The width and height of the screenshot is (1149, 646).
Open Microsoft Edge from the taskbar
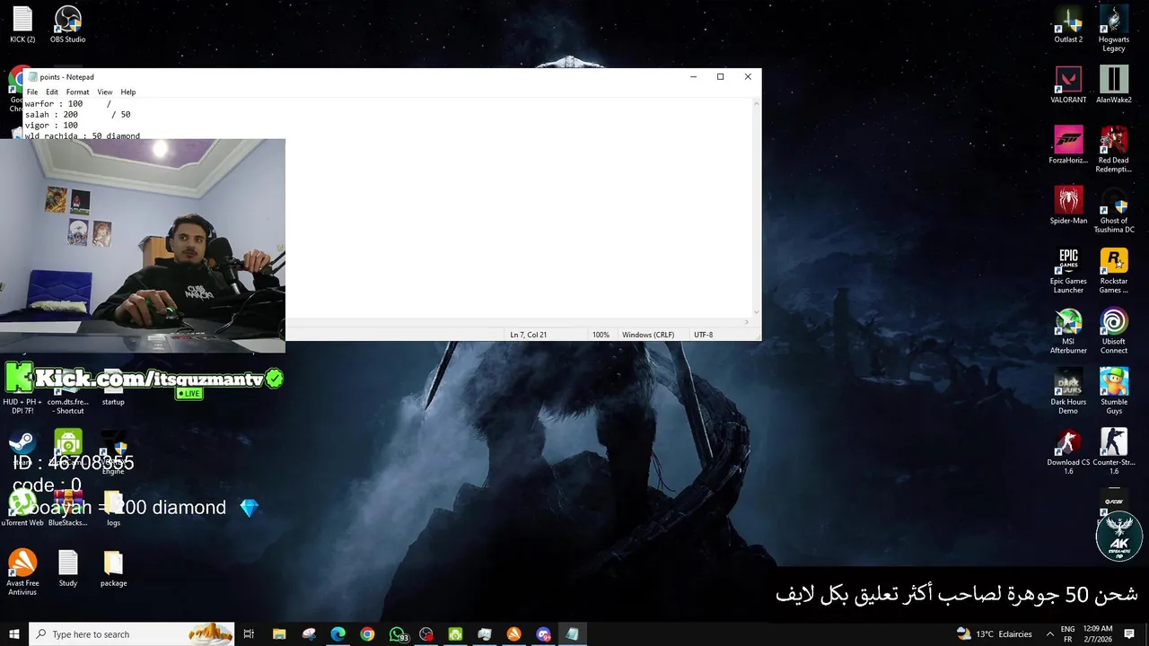pos(338,634)
